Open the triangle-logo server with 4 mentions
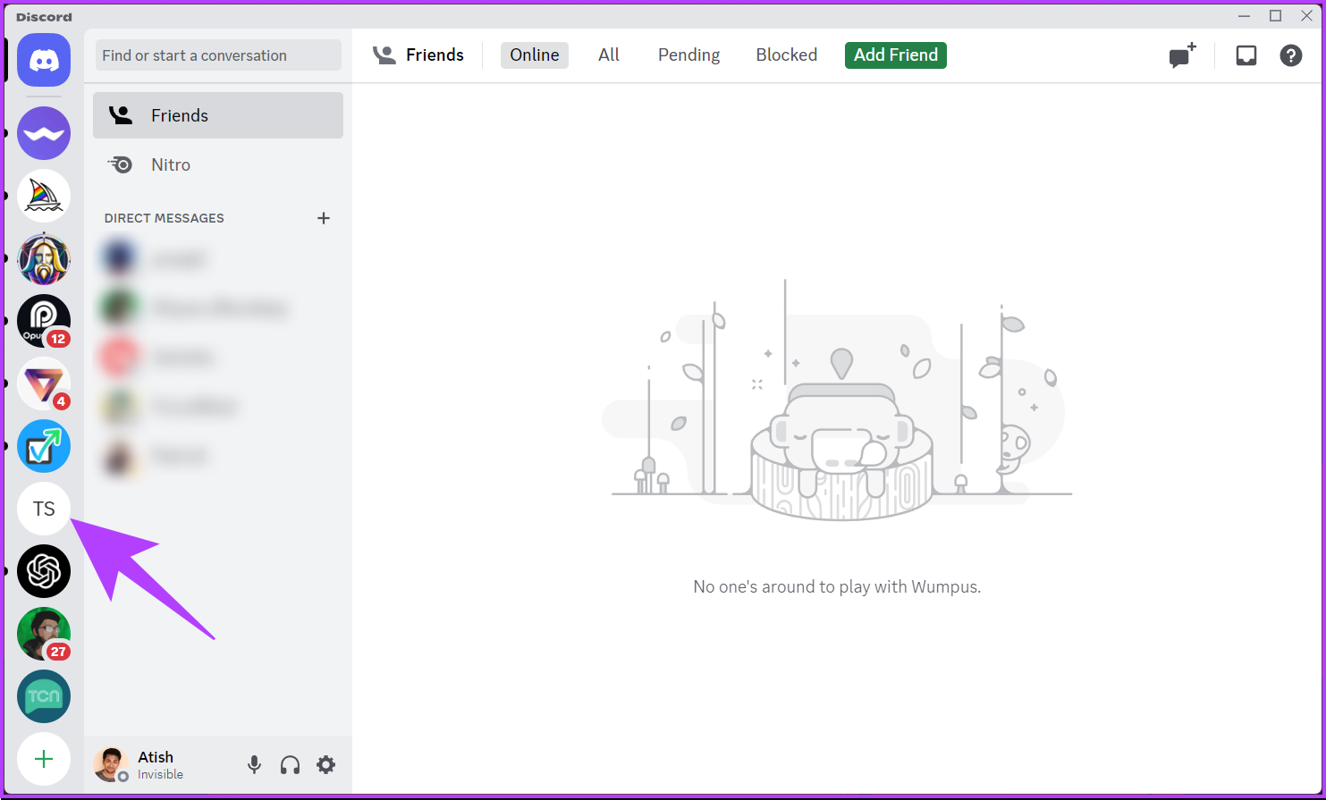 pyautogui.click(x=44, y=383)
